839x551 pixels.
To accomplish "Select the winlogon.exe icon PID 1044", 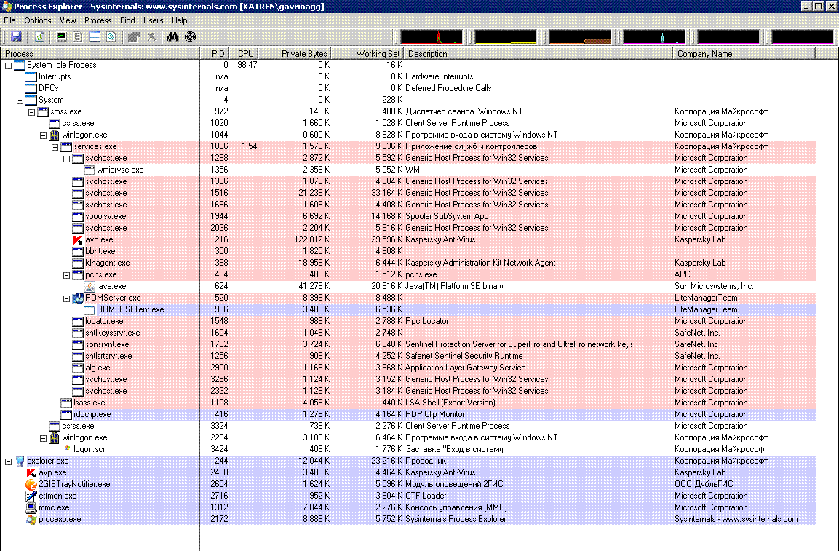I will tap(55, 135).
